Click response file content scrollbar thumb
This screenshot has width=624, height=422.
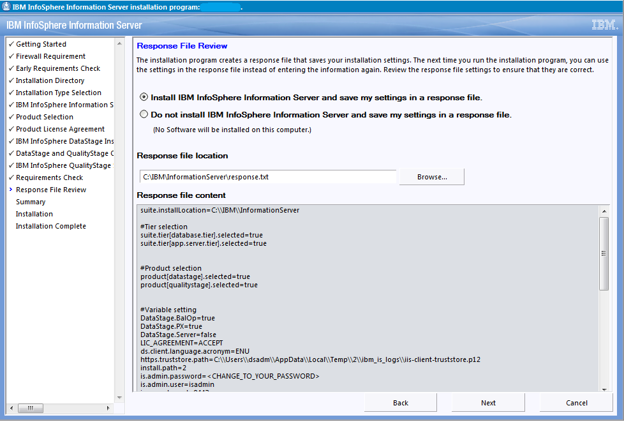(x=604, y=253)
